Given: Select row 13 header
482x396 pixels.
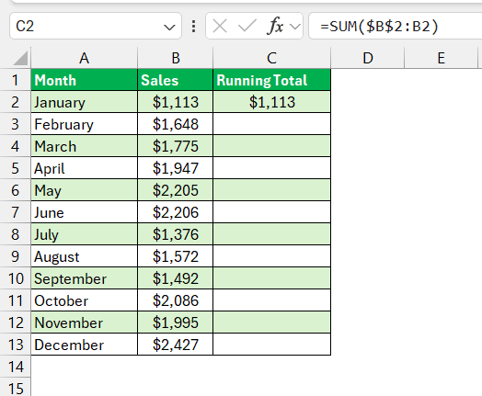Looking at the screenshot, I should click(15, 345).
